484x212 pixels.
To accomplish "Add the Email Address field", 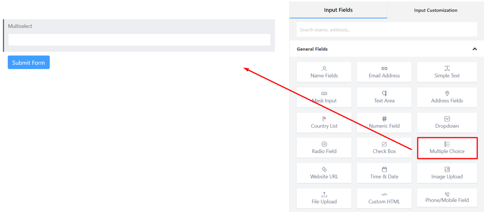I will tap(384, 72).
